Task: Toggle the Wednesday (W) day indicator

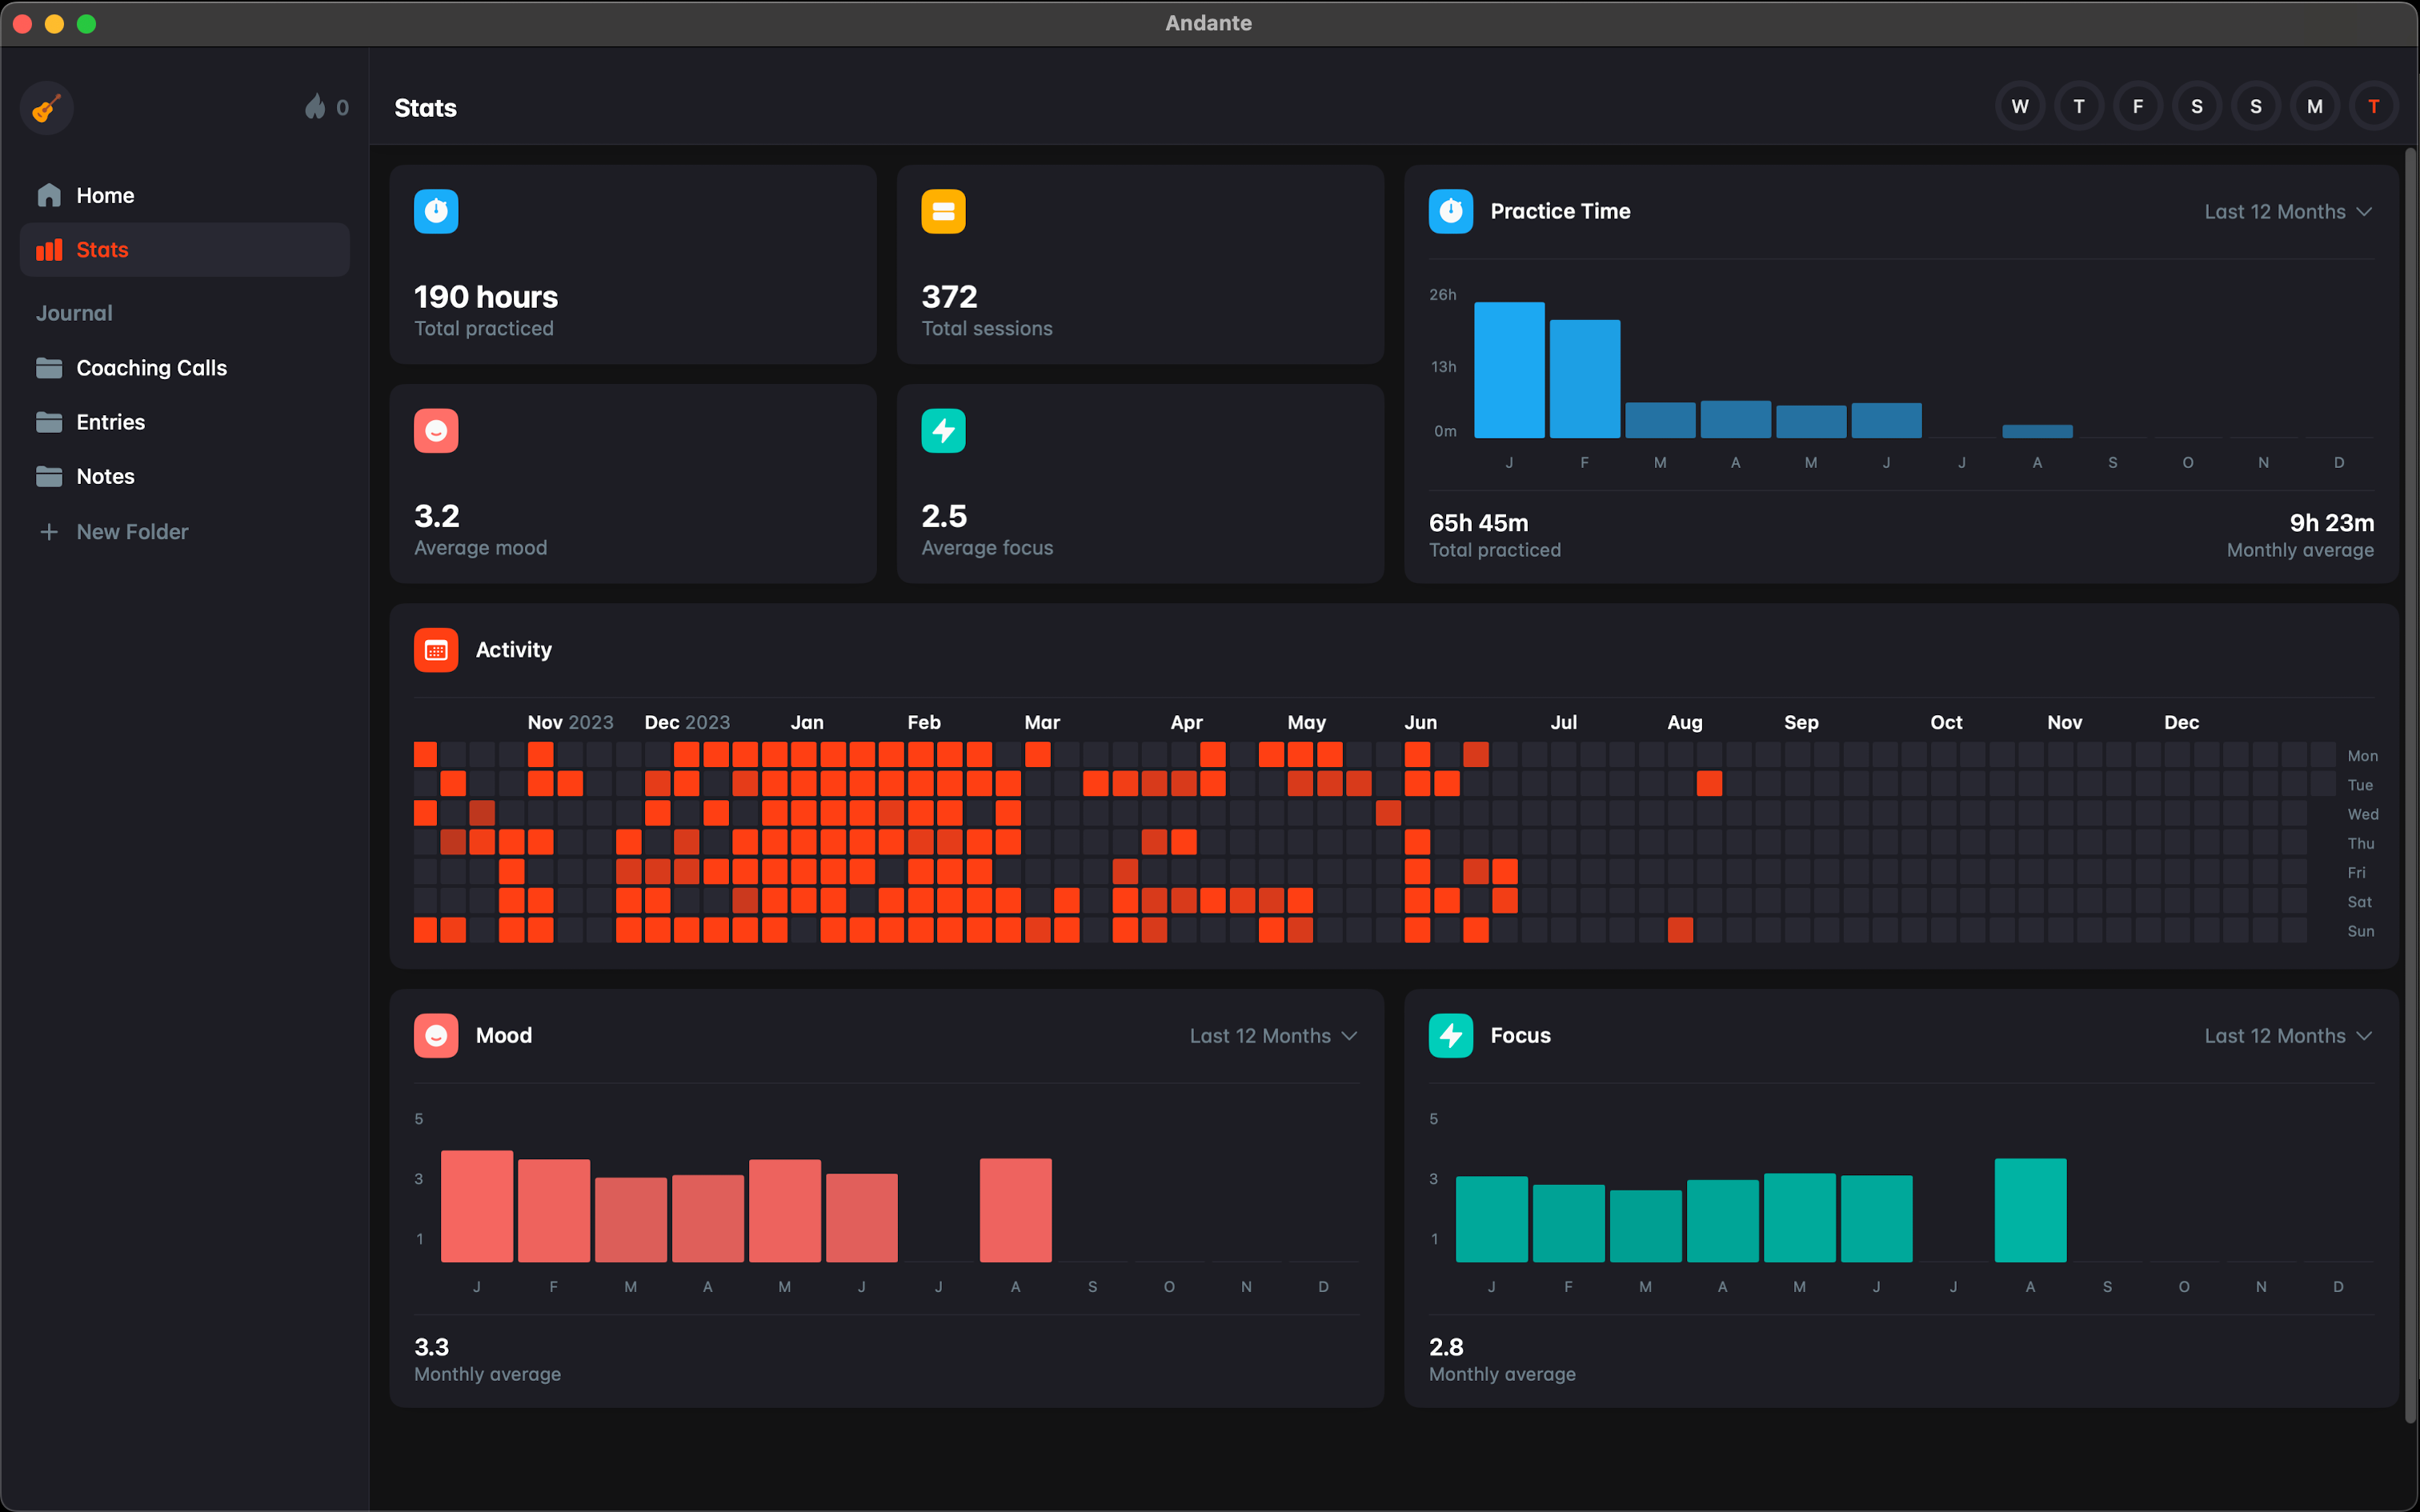Action: click(x=2019, y=105)
